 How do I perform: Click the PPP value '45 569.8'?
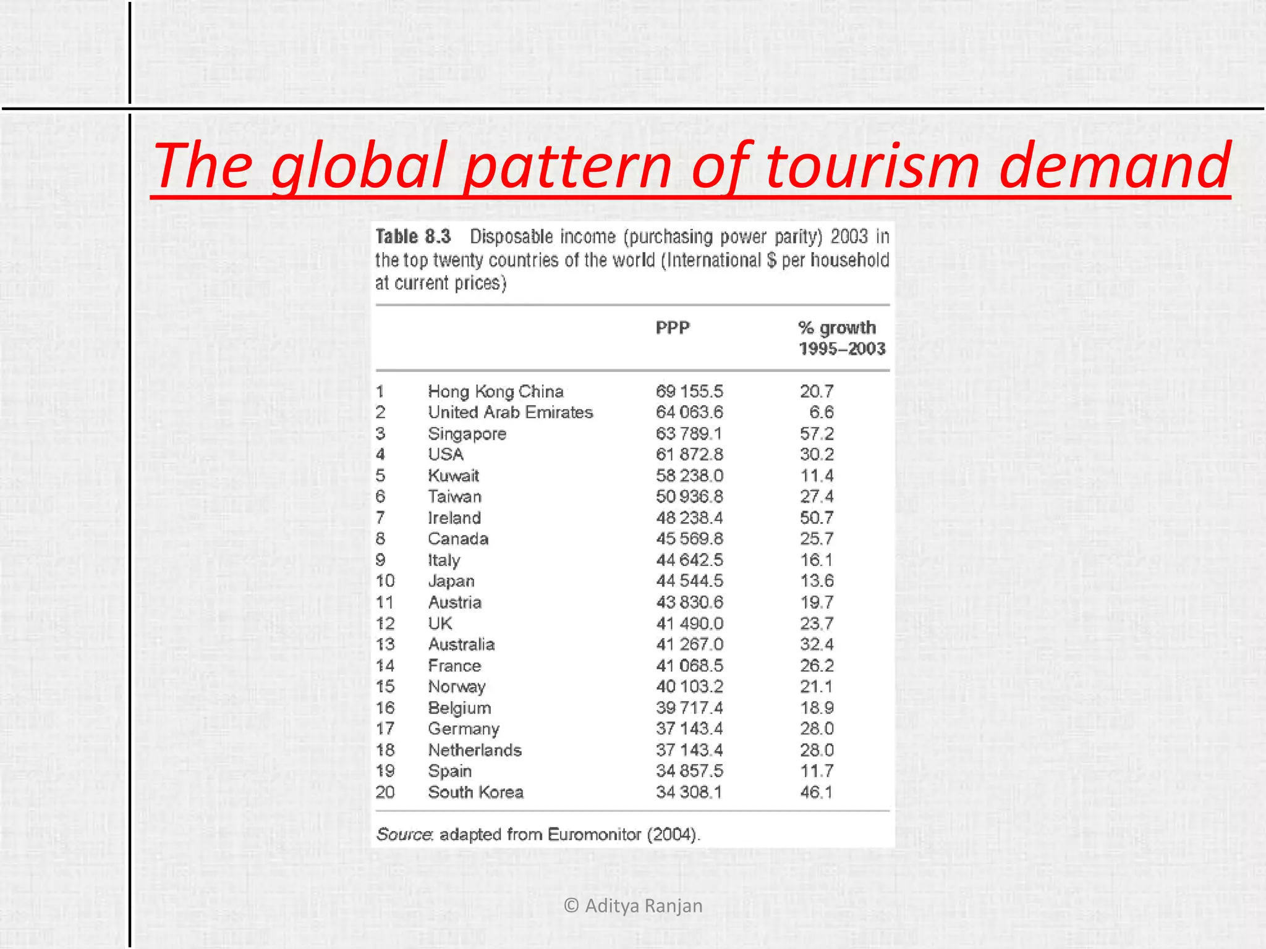(x=689, y=539)
